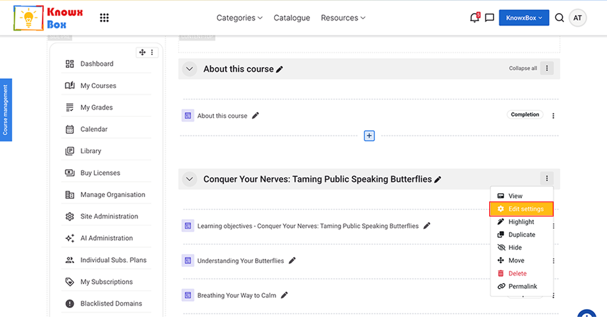The width and height of the screenshot is (607, 317).
Task: Open Individual Subs. Plans in the sidebar
Action: point(106,260)
